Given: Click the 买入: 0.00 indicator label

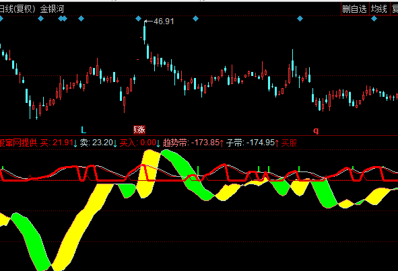Looking at the screenshot, I should pos(138,143).
